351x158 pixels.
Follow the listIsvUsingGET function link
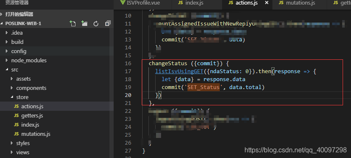point(179,71)
